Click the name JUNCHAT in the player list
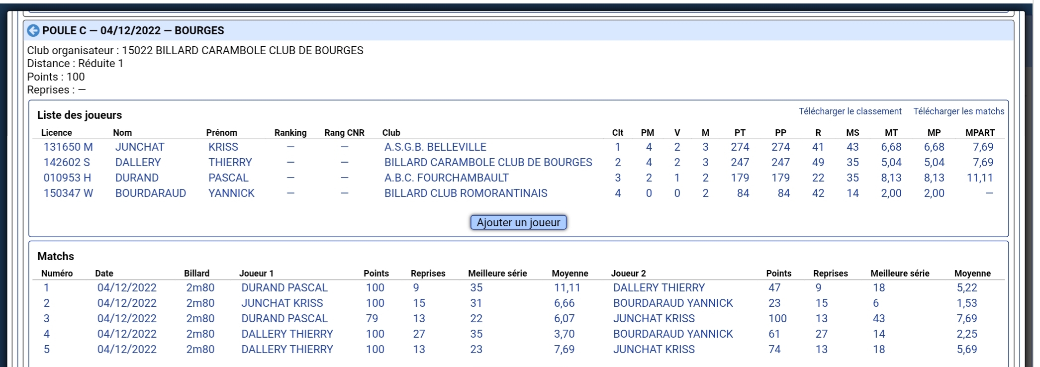 point(140,147)
